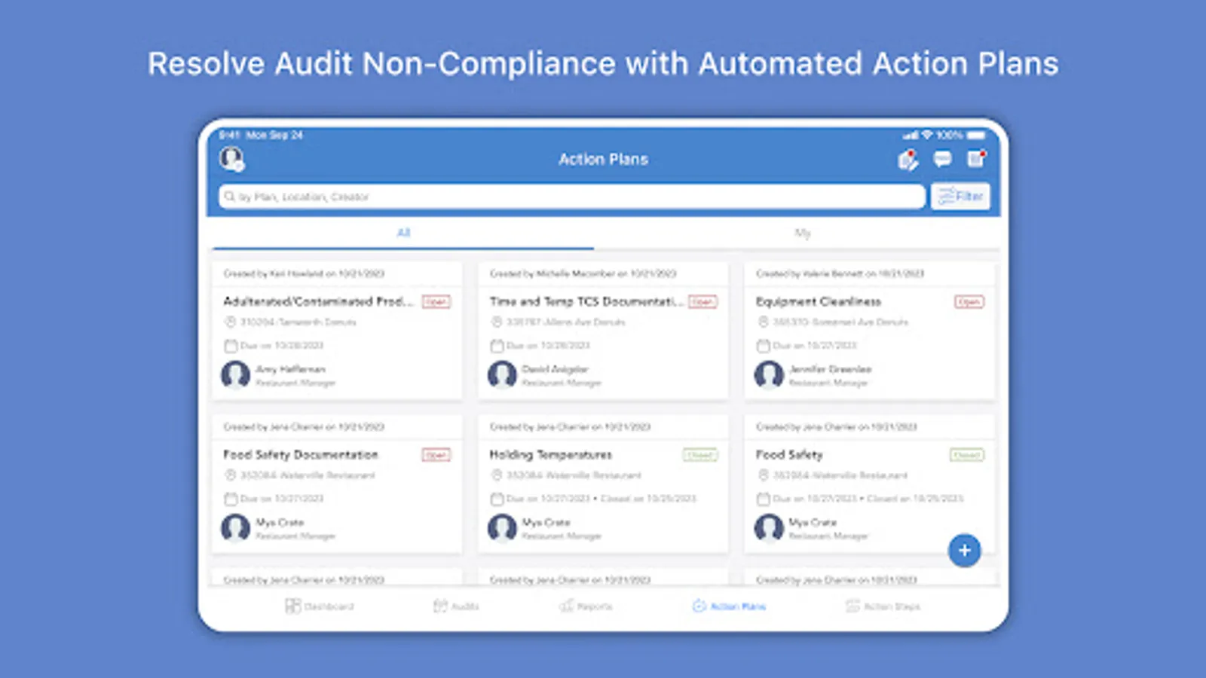Viewport: 1206px width, 678px height.
Task: Click Mya Crate's avatar on Holding Temperatures card
Action: click(502, 527)
